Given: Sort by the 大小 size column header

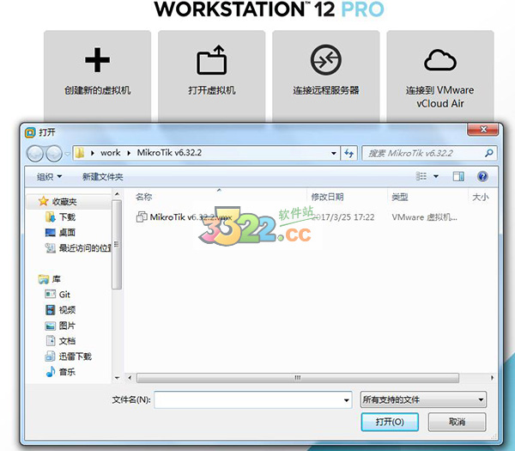Looking at the screenshot, I should (x=482, y=197).
